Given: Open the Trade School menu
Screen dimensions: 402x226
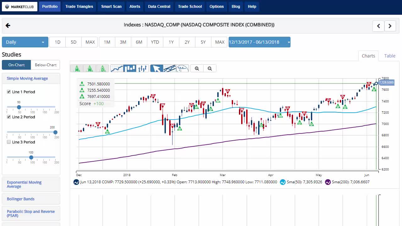Looking at the screenshot, I should [190, 7].
